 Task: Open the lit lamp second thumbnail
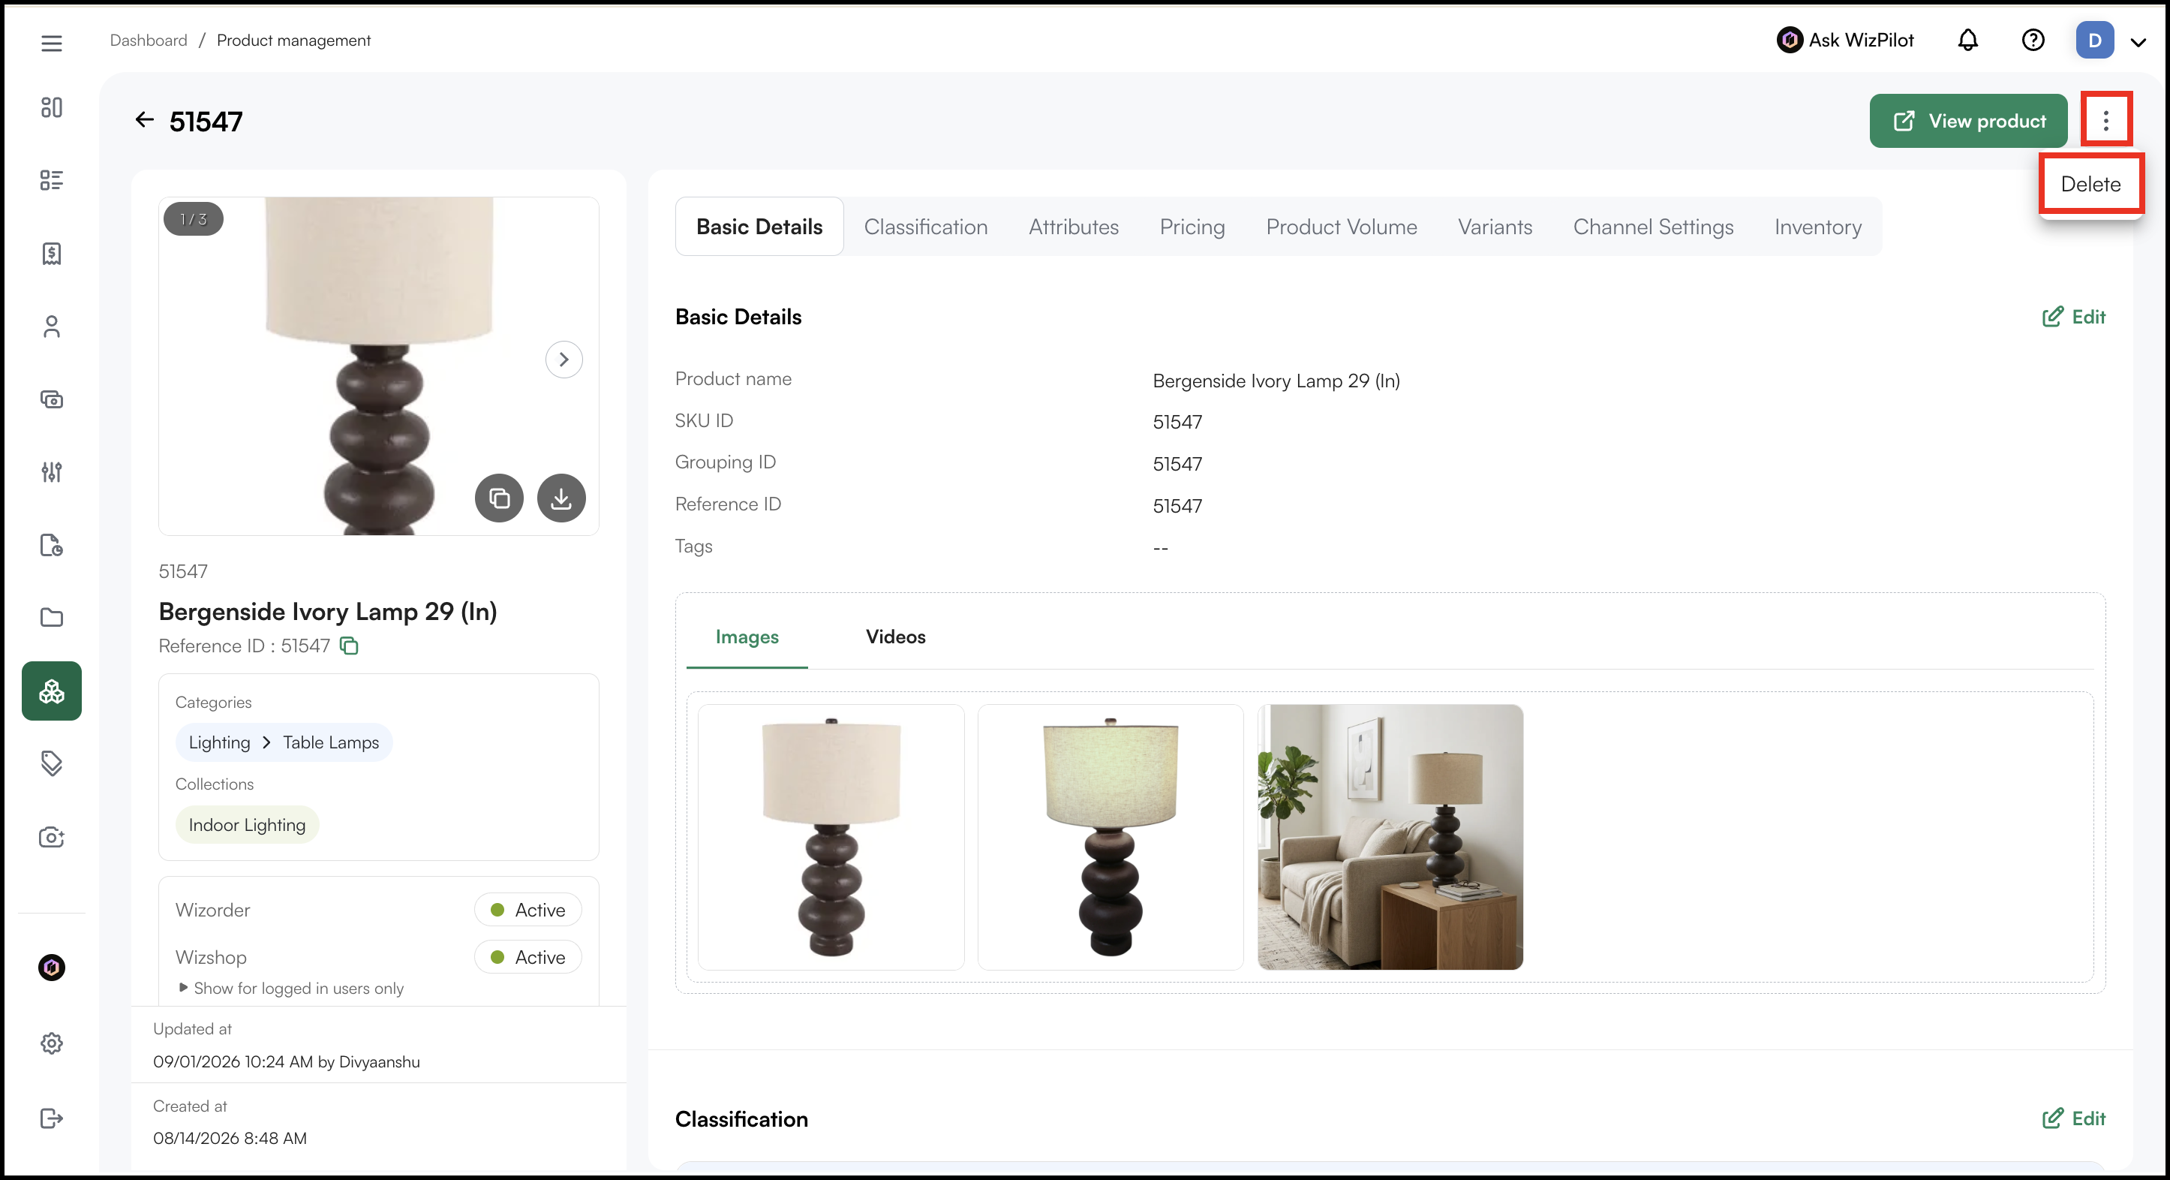coord(1111,837)
